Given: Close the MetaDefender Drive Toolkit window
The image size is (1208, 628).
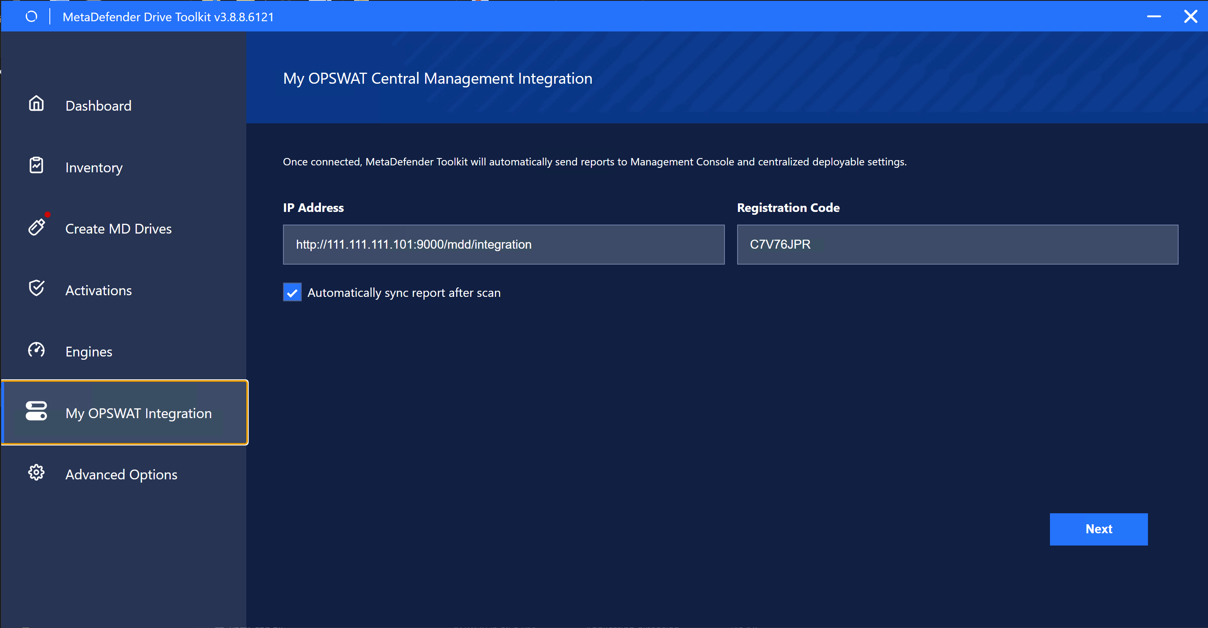Looking at the screenshot, I should [1190, 16].
